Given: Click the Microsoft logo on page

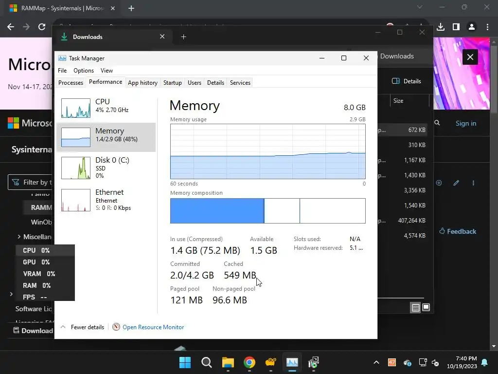Looking at the screenshot, I should tap(13, 123).
